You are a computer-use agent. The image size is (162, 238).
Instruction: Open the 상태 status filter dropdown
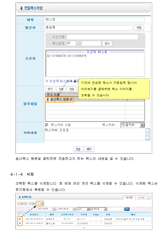[88, 209]
